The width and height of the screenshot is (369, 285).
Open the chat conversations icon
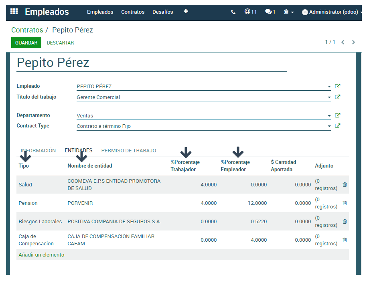(x=270, y=12)
